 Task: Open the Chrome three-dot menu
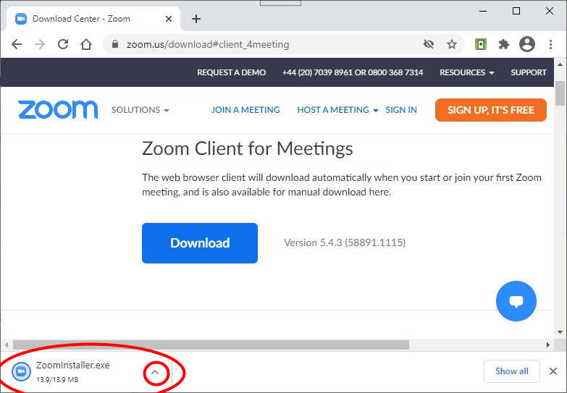click(551, 44)
